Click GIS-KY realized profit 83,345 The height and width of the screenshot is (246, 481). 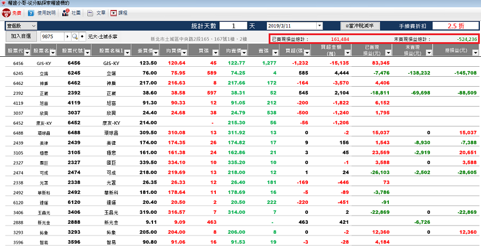click(380, 63)
